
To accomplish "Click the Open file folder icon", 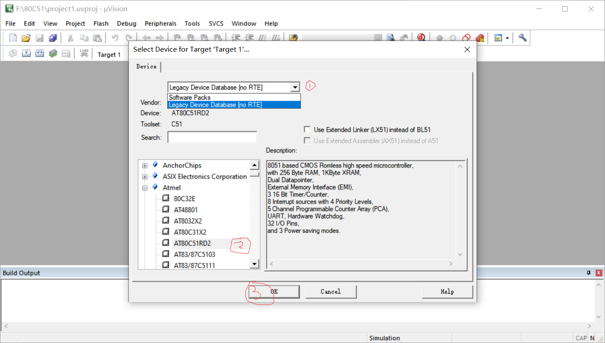I will click(26, 38).
